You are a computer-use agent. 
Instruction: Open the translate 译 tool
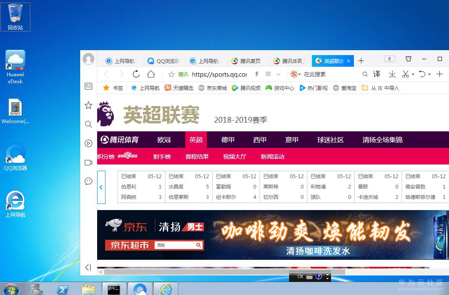(377, 74)
